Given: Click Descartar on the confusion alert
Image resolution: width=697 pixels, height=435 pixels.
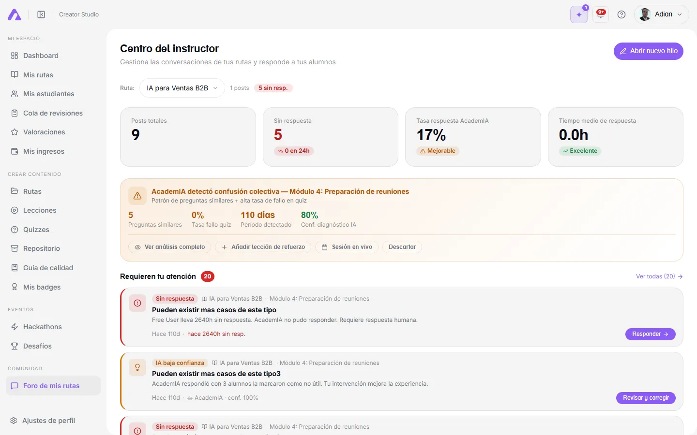Looking at the screenshot, I should [402, 247].
